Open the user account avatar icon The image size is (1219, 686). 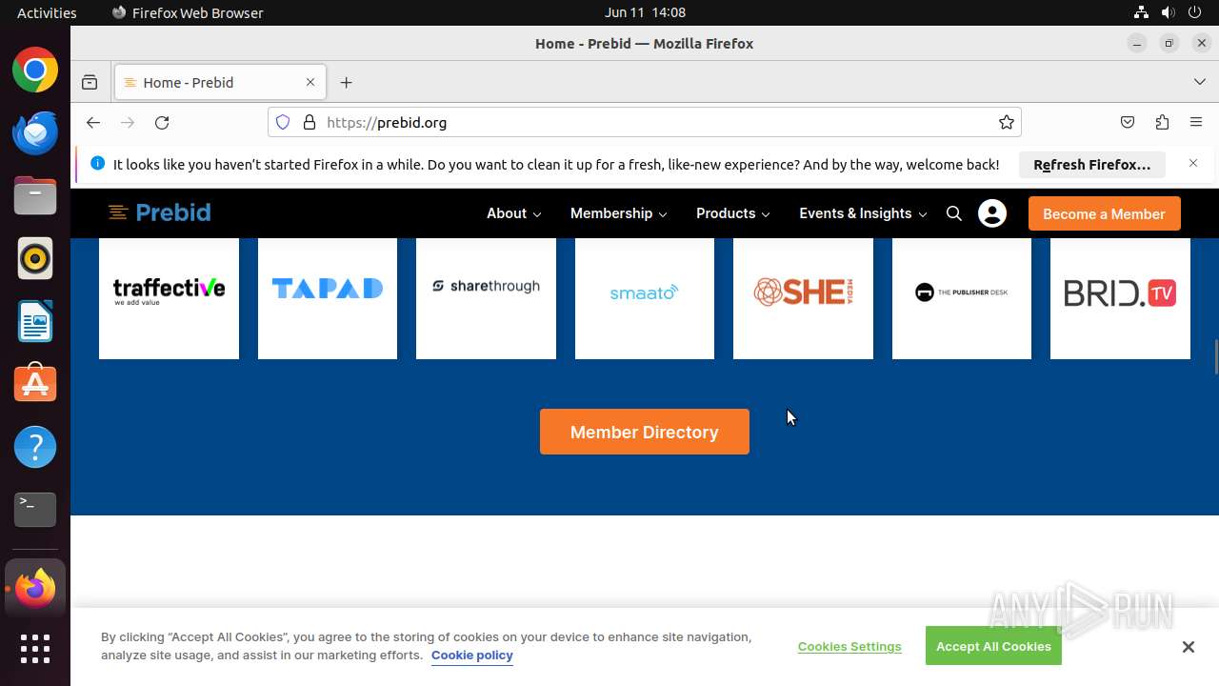(x=992, y=213)
